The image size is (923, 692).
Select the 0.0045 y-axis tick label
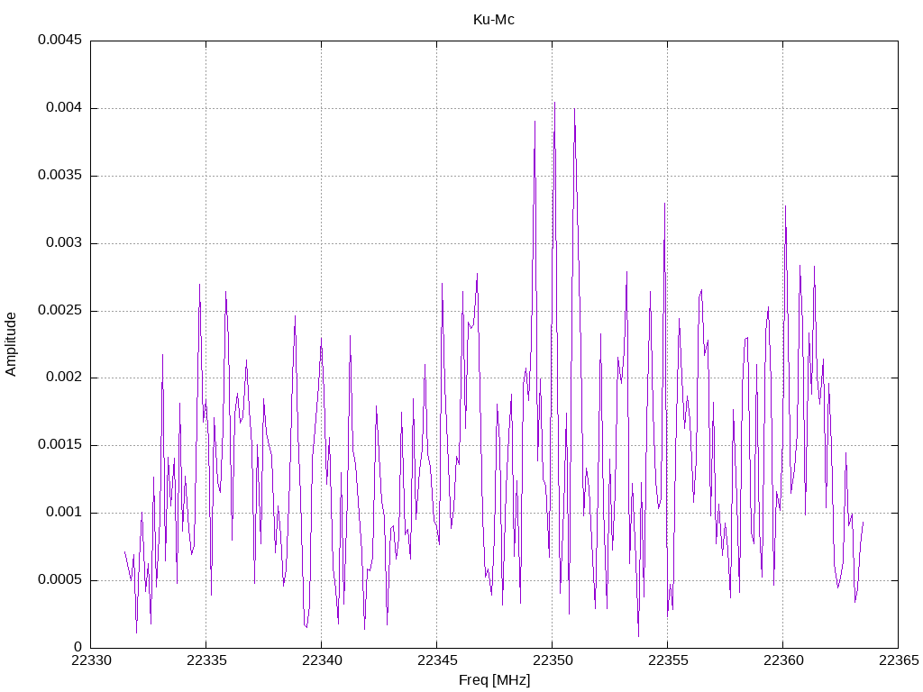tap(60, 40)
